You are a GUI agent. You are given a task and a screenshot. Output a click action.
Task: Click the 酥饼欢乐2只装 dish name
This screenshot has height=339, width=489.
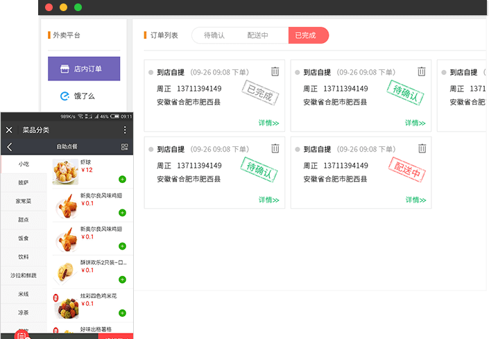(x=103, y=262)
